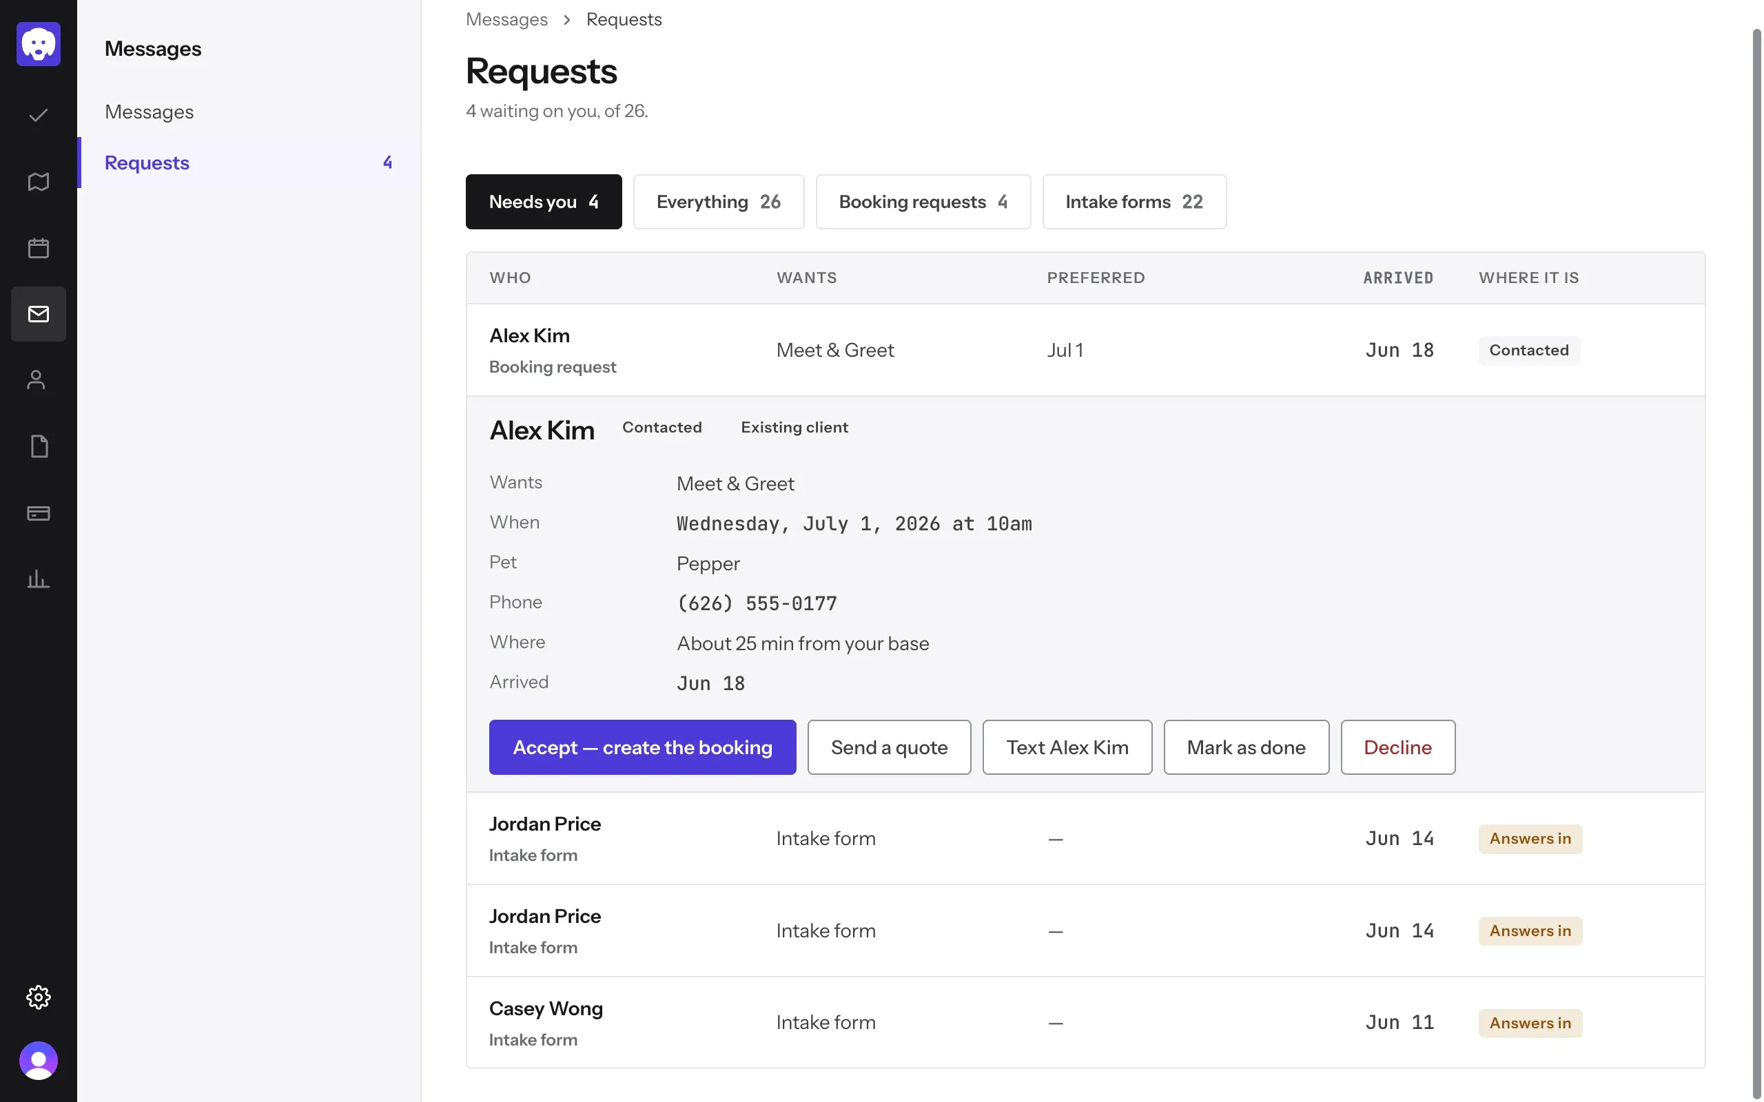Click the dog-face app logo
Screen dimensions: 1764x1102
click(39, 43)
